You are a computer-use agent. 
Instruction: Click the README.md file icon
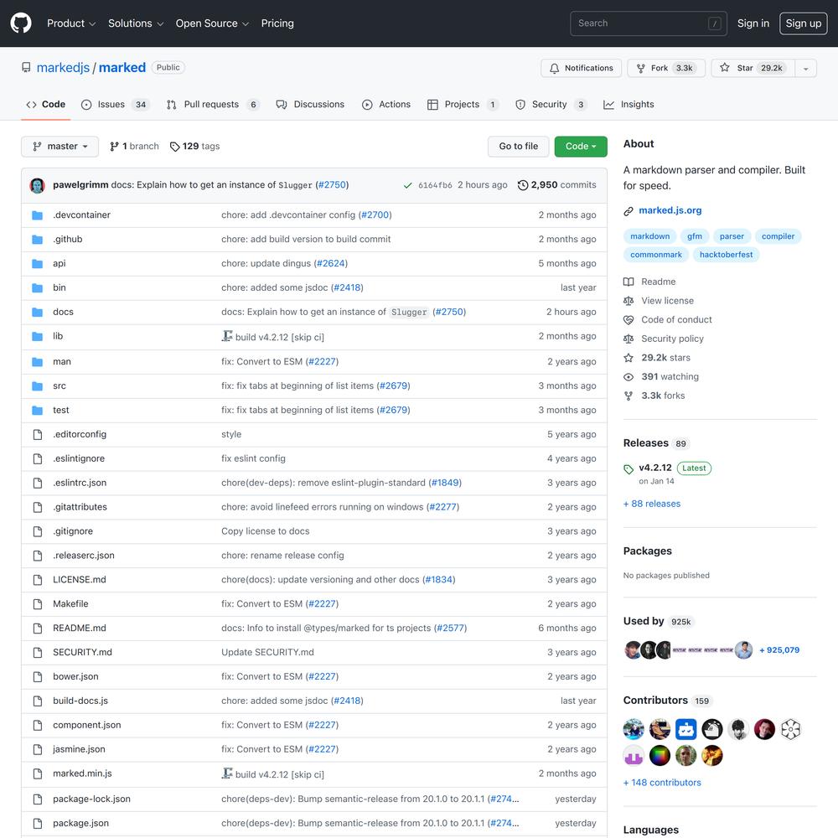[38, 628]
